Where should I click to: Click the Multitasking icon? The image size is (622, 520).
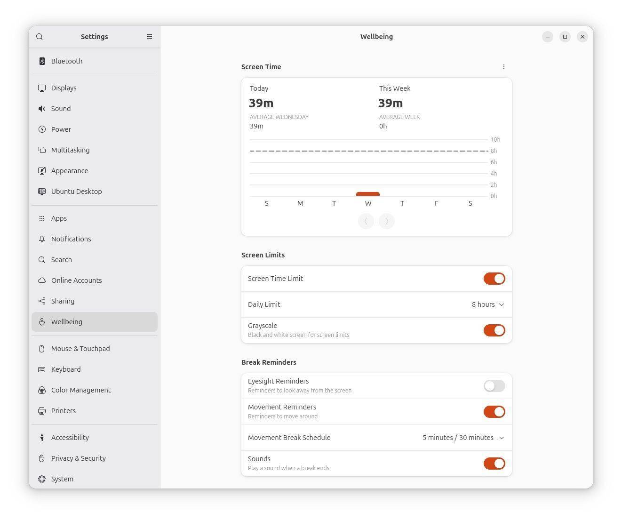coord(42,150)
